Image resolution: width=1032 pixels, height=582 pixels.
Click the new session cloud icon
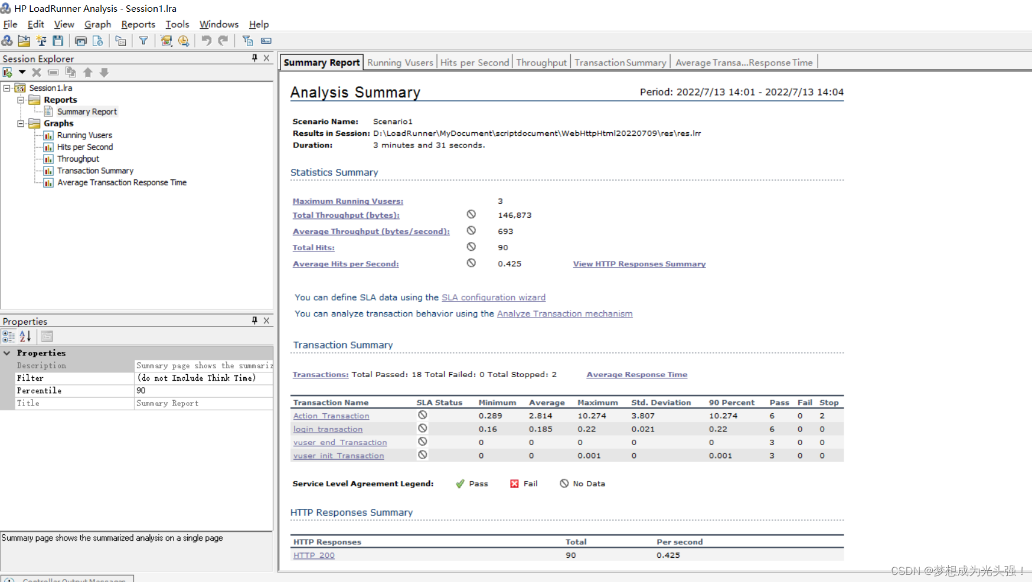tap(7, 41)
